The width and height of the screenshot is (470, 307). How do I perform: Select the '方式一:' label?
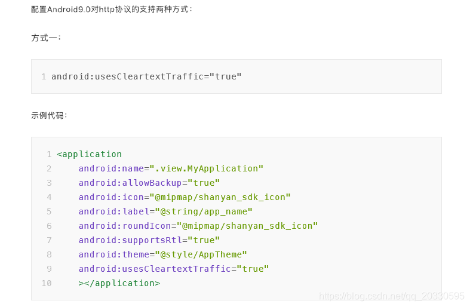[46, 38]
